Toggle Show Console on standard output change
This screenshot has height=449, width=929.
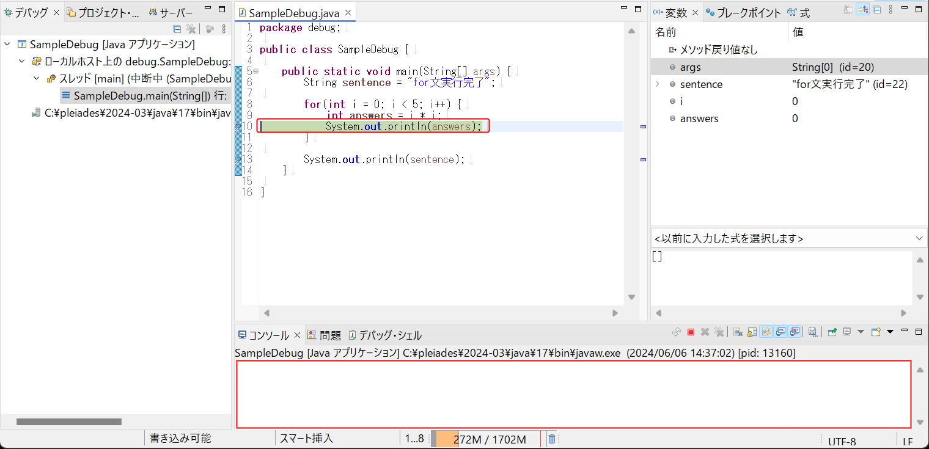pyautogui.click(x=780, y=332)
